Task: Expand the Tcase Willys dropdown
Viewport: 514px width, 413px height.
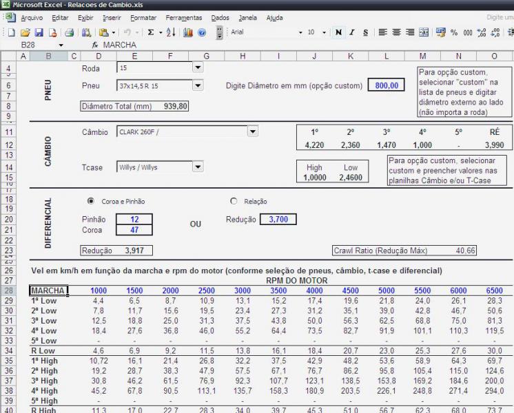Action: coord(198,167)
